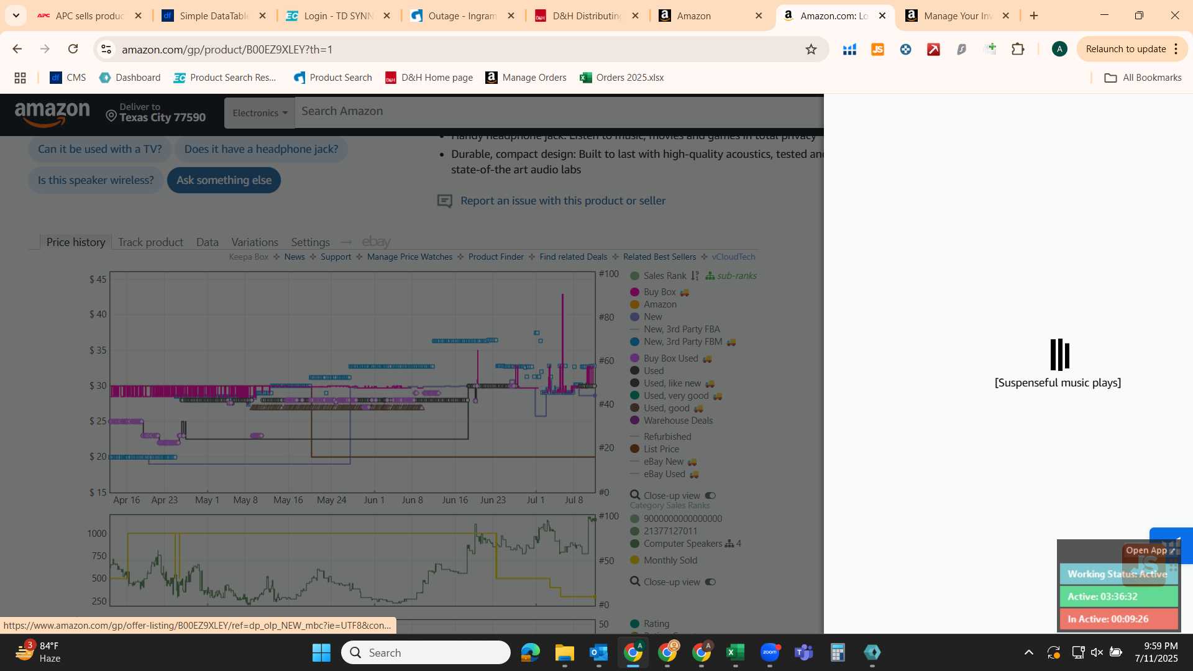Click the Amazon logo
1193x671 pixels.
pos(52,114)
